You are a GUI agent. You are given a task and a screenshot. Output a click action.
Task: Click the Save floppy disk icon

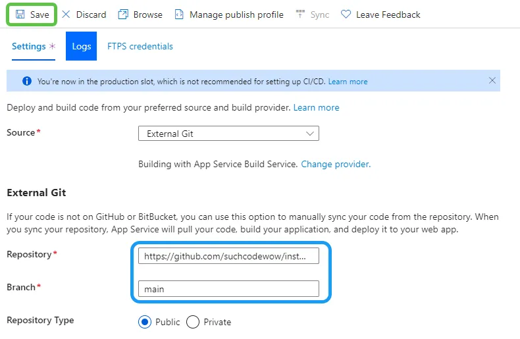pyautogui.click(x=20, y=14)
